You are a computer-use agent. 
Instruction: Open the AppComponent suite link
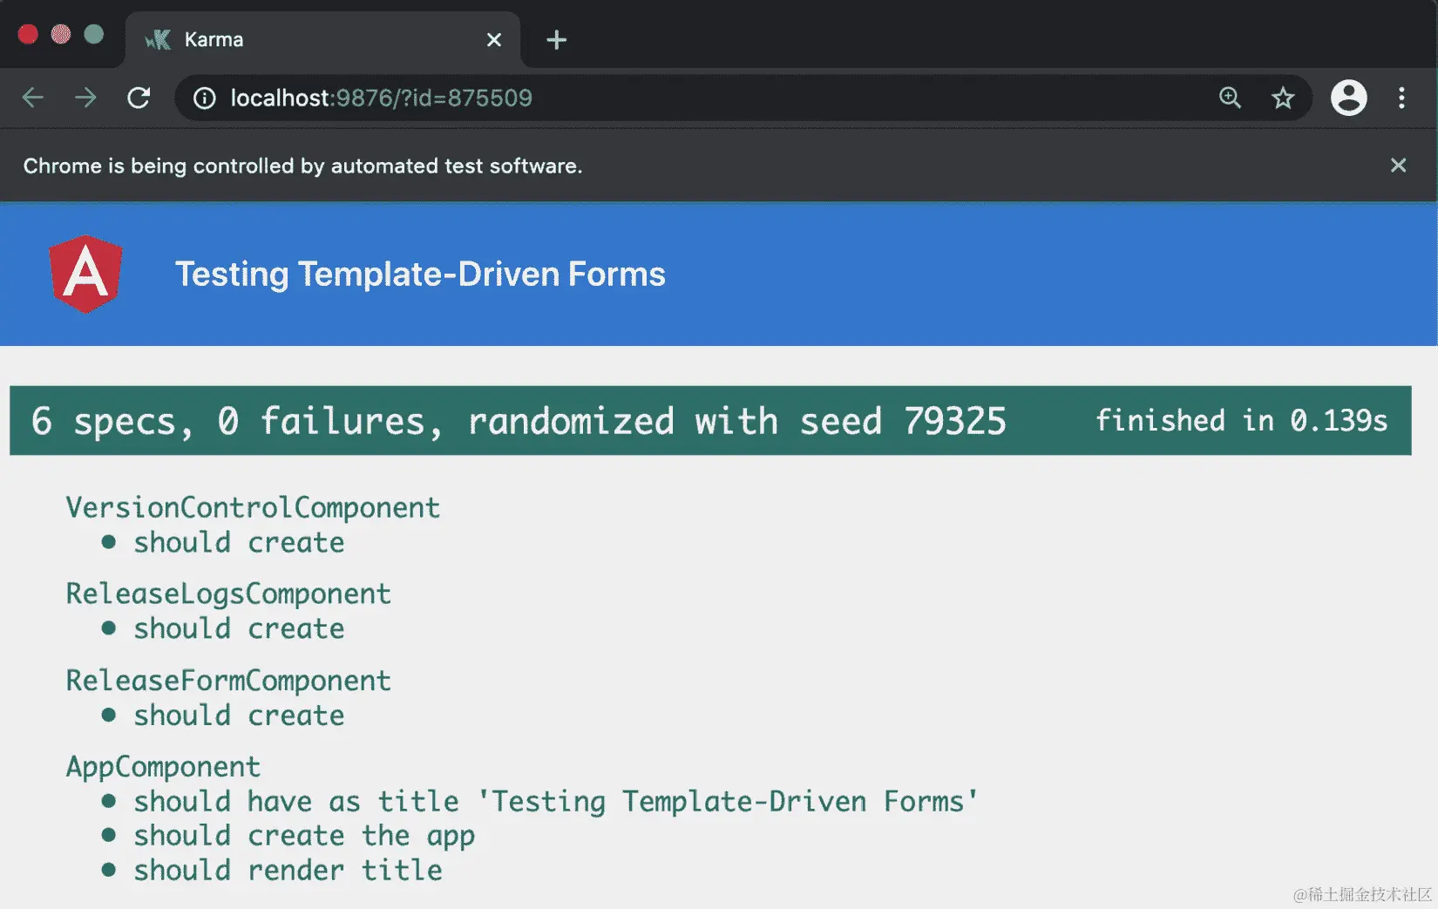click(x=163, y=767)
